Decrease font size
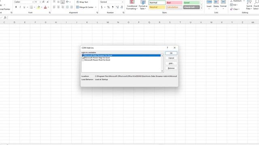 (x=48, y=2)
